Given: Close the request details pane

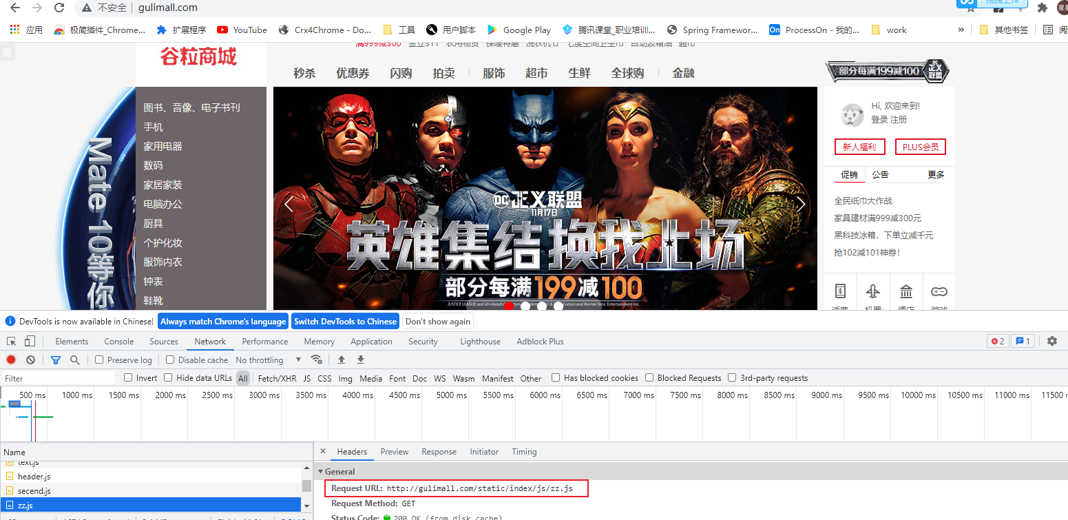Looking at the screenshot, I should [x=323, y=451].
